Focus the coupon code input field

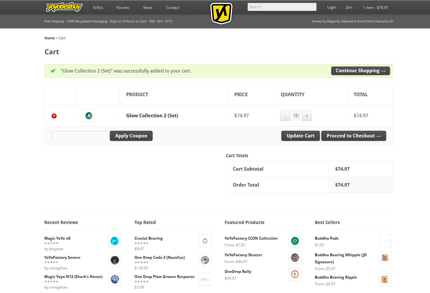pos(80,136)
